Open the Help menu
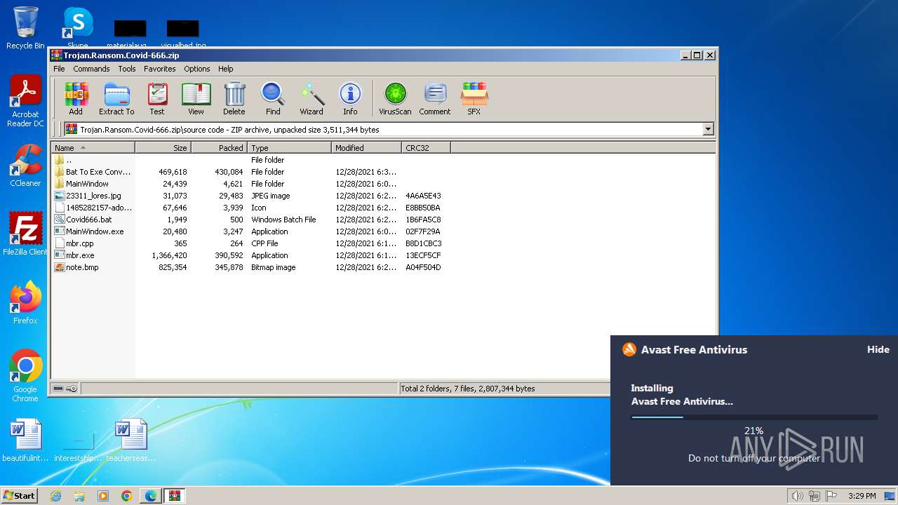 click(226, 69)
